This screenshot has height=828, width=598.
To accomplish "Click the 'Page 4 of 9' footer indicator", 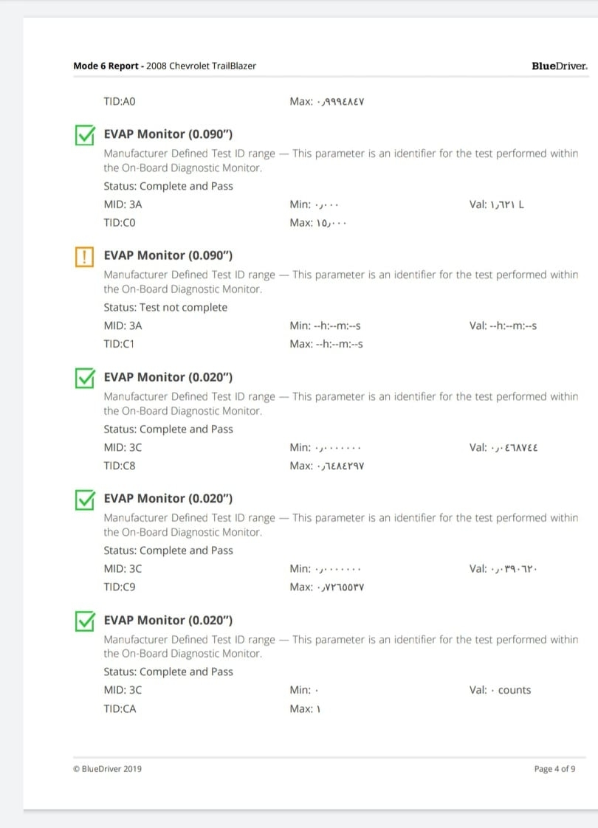I will 554,769.
